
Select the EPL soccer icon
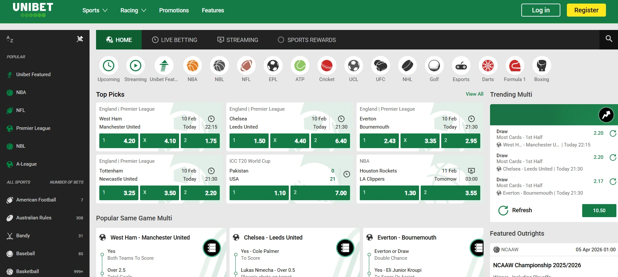pyautogui.click(x=273, y=66)
